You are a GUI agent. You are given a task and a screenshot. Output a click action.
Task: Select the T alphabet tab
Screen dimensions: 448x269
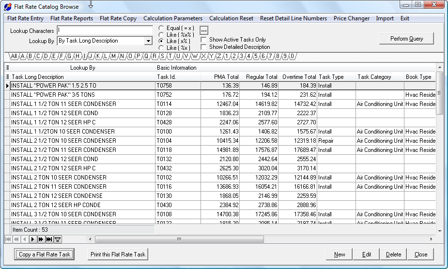(x=170, y=56)
